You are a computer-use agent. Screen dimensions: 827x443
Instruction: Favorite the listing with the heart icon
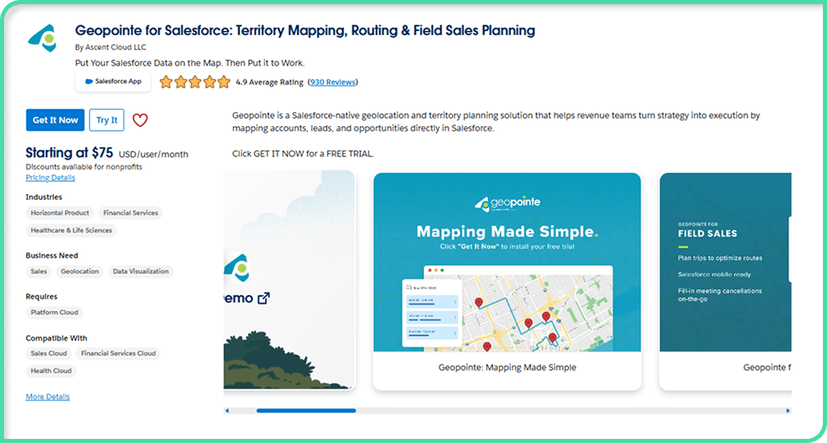click(140, 120)
